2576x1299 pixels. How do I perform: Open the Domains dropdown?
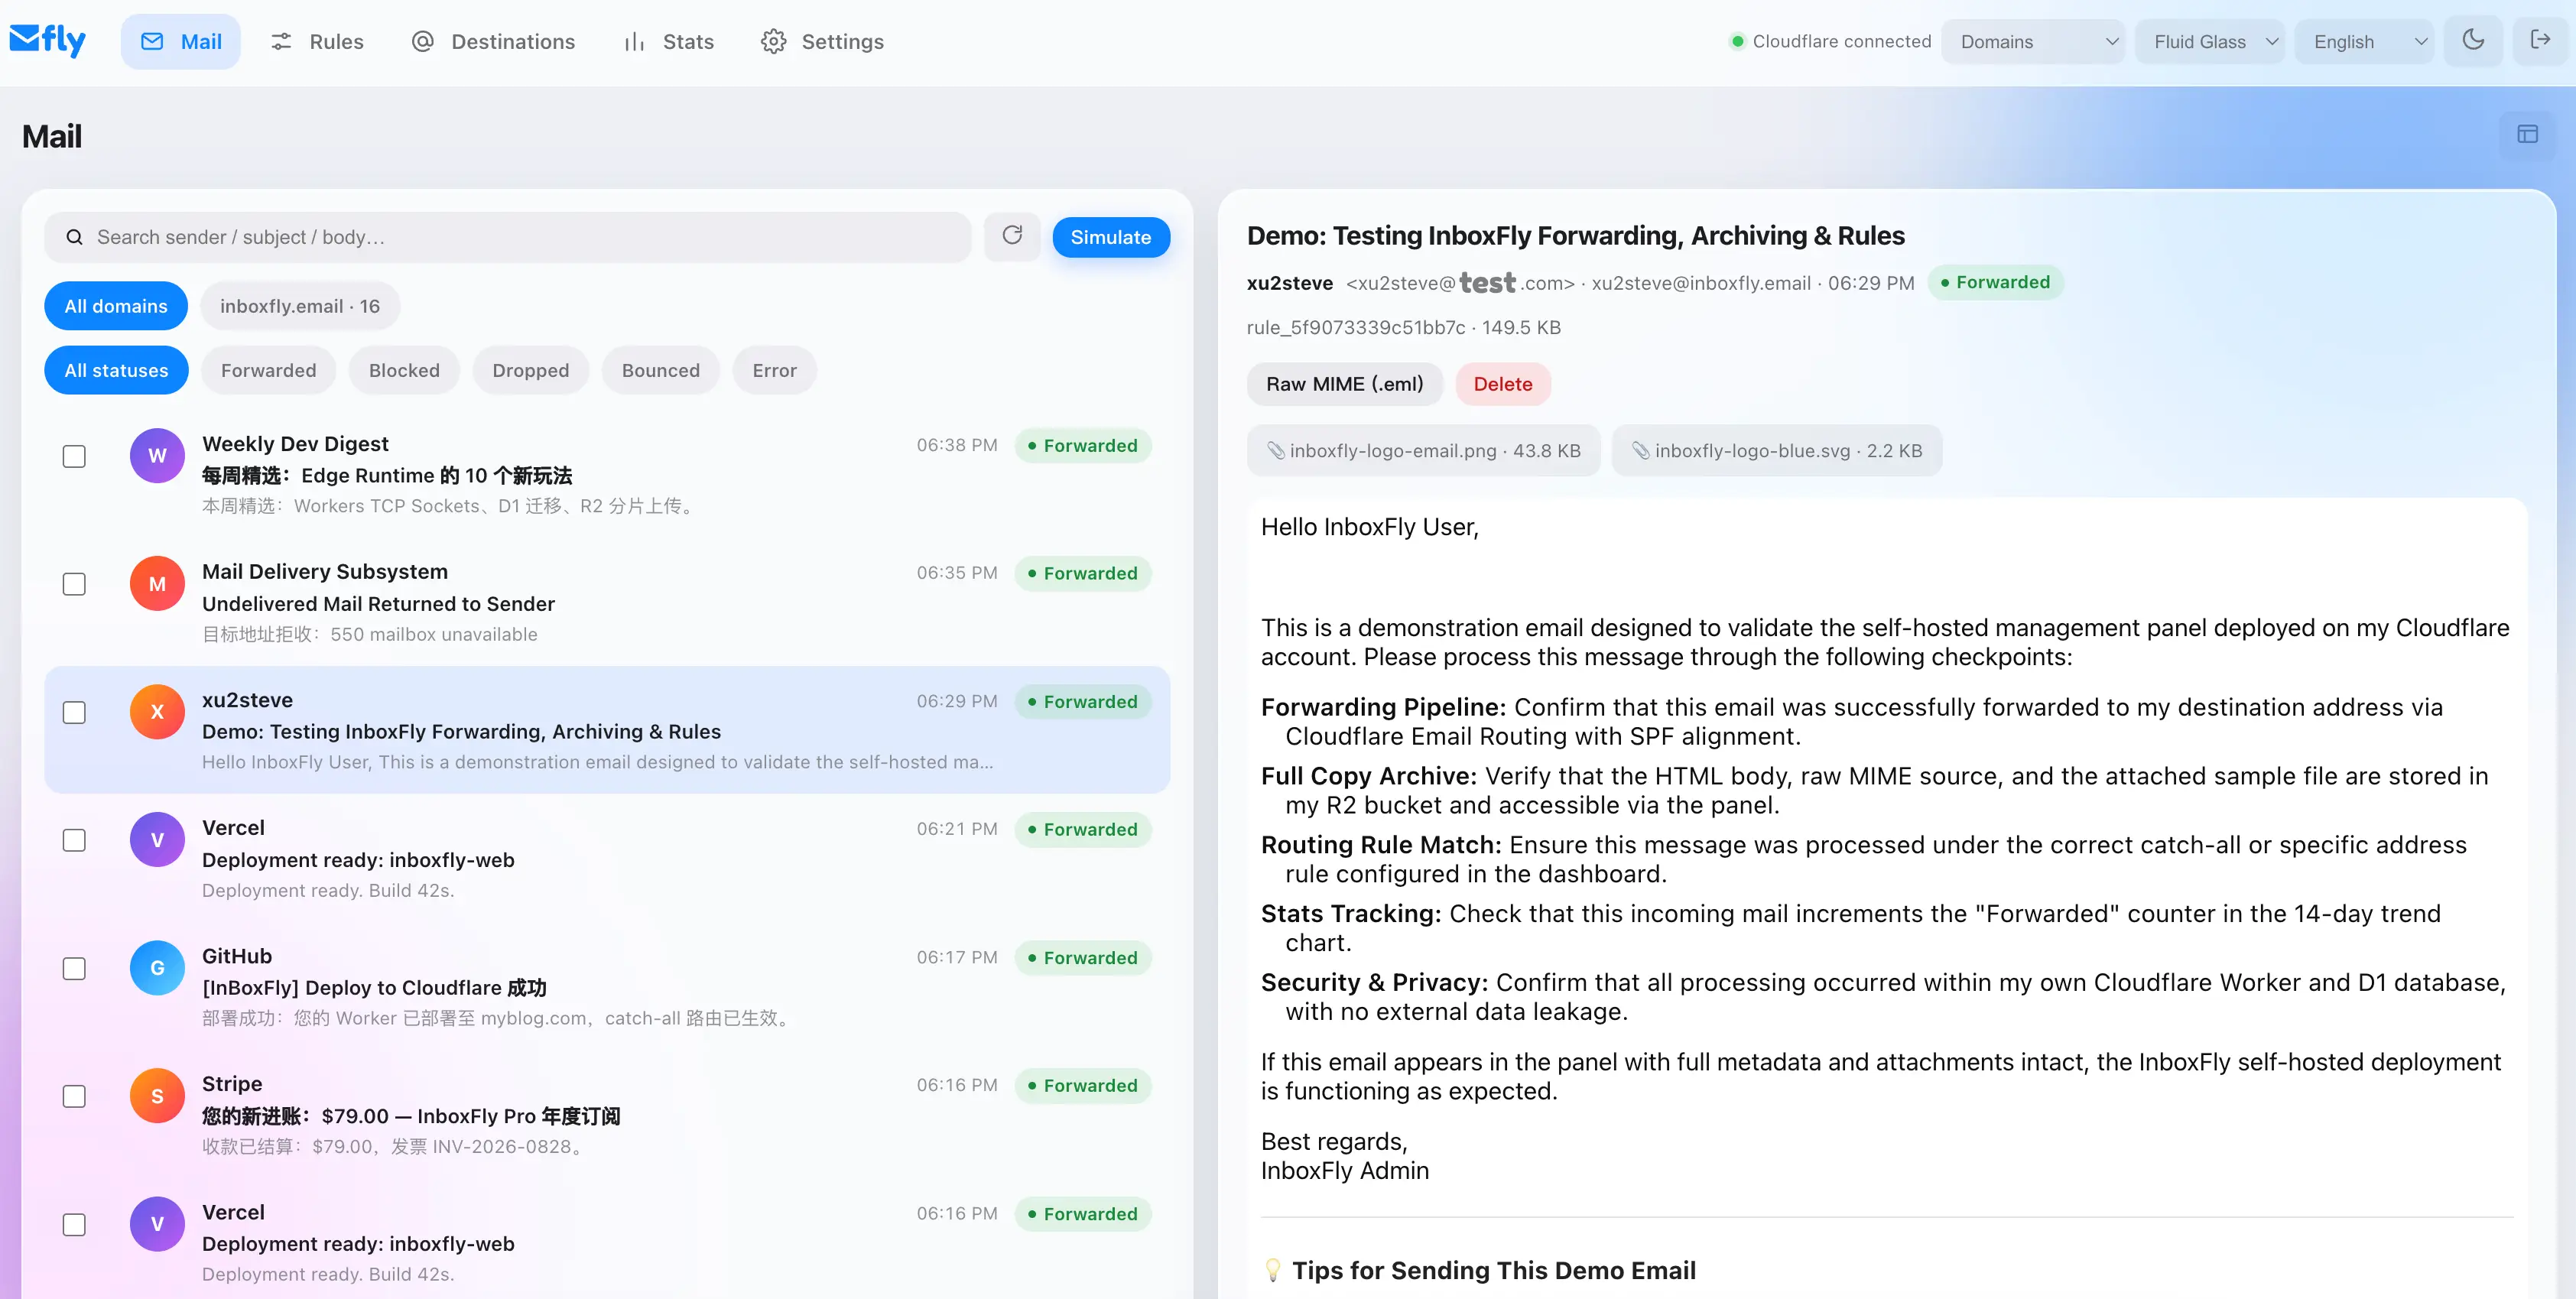2032,41
